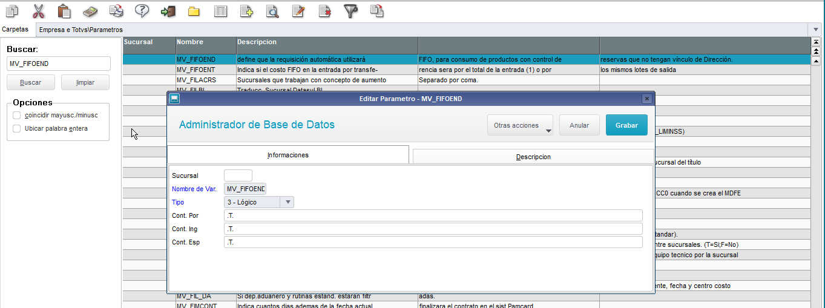
Task: Click the printer icon in toolbar
Action: (116, 11)
